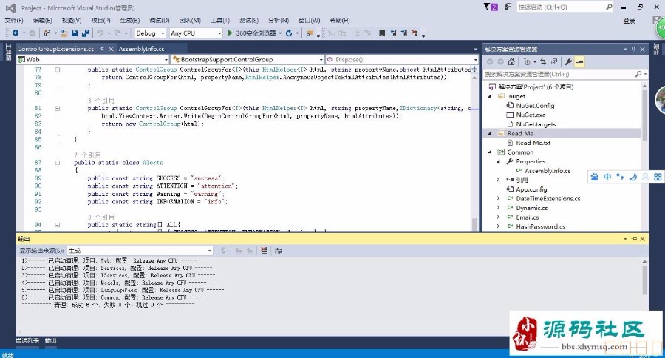Select App.config in Common project
This screenshot has height=358, width=665.
point(531,189)
